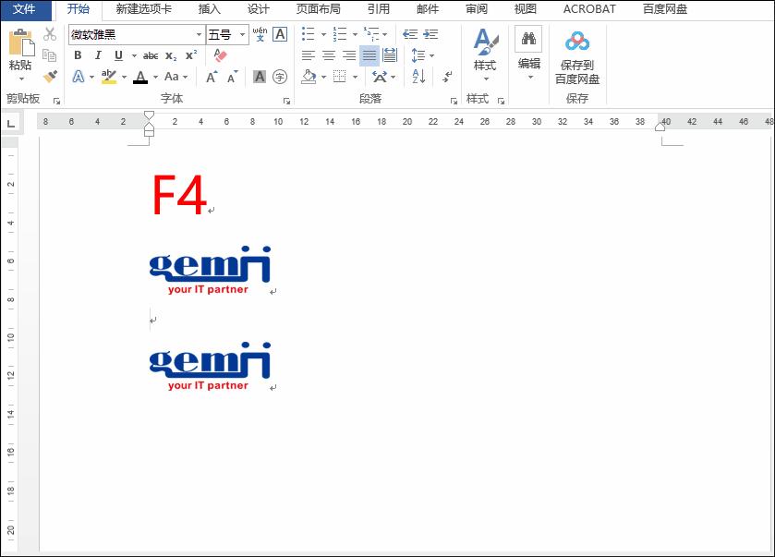
Task: Sort text with the A-Z sort icon
Action: point(417,77)
